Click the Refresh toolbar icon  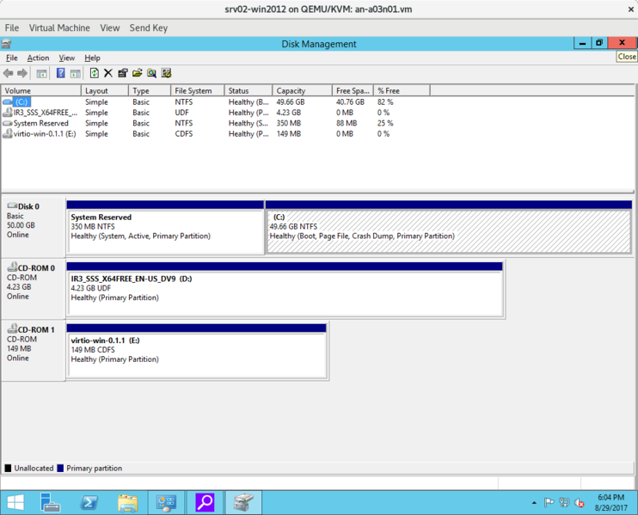[94, 73]
